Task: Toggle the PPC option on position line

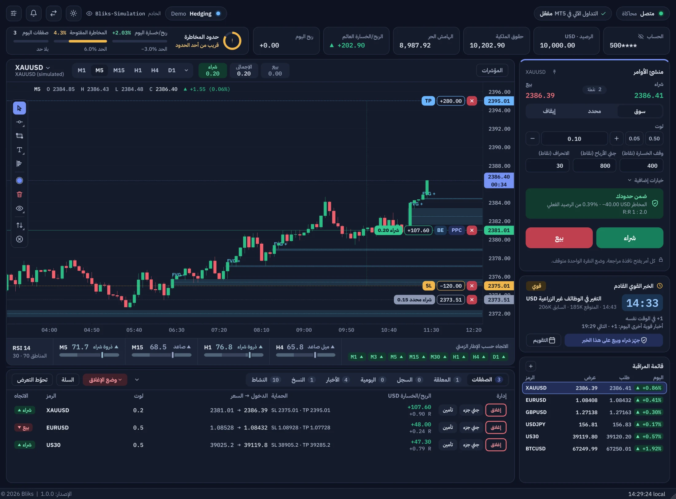Action: [456, 230]
